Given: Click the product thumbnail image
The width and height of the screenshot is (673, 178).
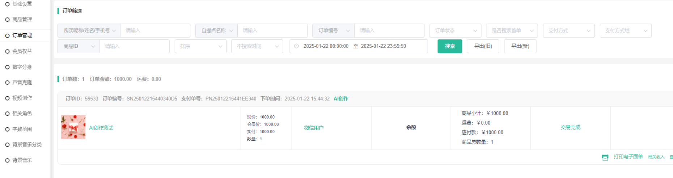Looking at the screenshot, I should tap(73, 127).
